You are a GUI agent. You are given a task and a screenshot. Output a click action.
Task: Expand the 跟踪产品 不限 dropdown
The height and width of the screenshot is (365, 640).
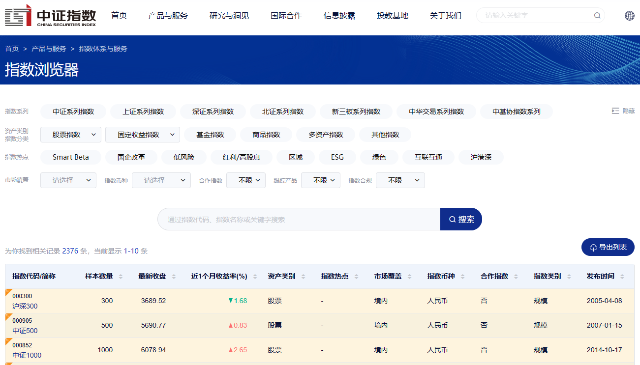click(x=320, y=180)
